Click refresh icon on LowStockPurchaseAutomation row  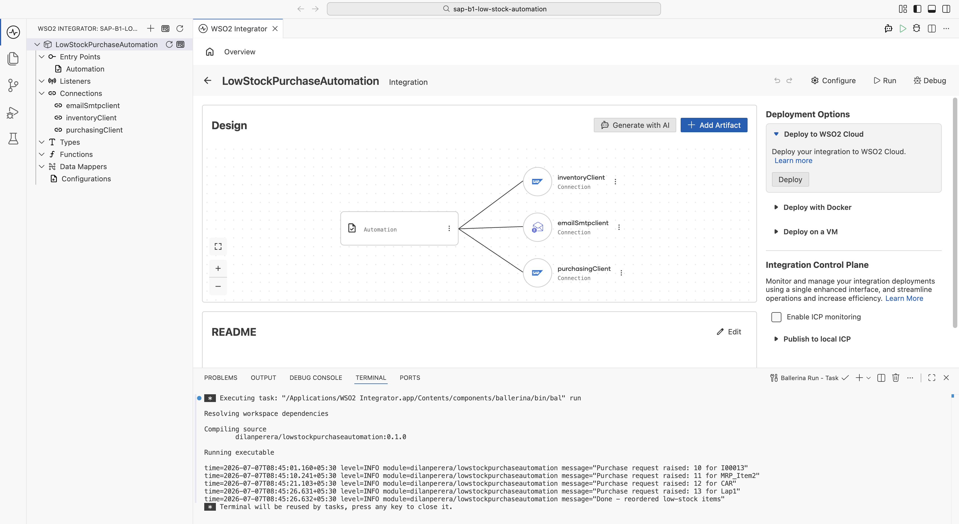tap(169, 44)
